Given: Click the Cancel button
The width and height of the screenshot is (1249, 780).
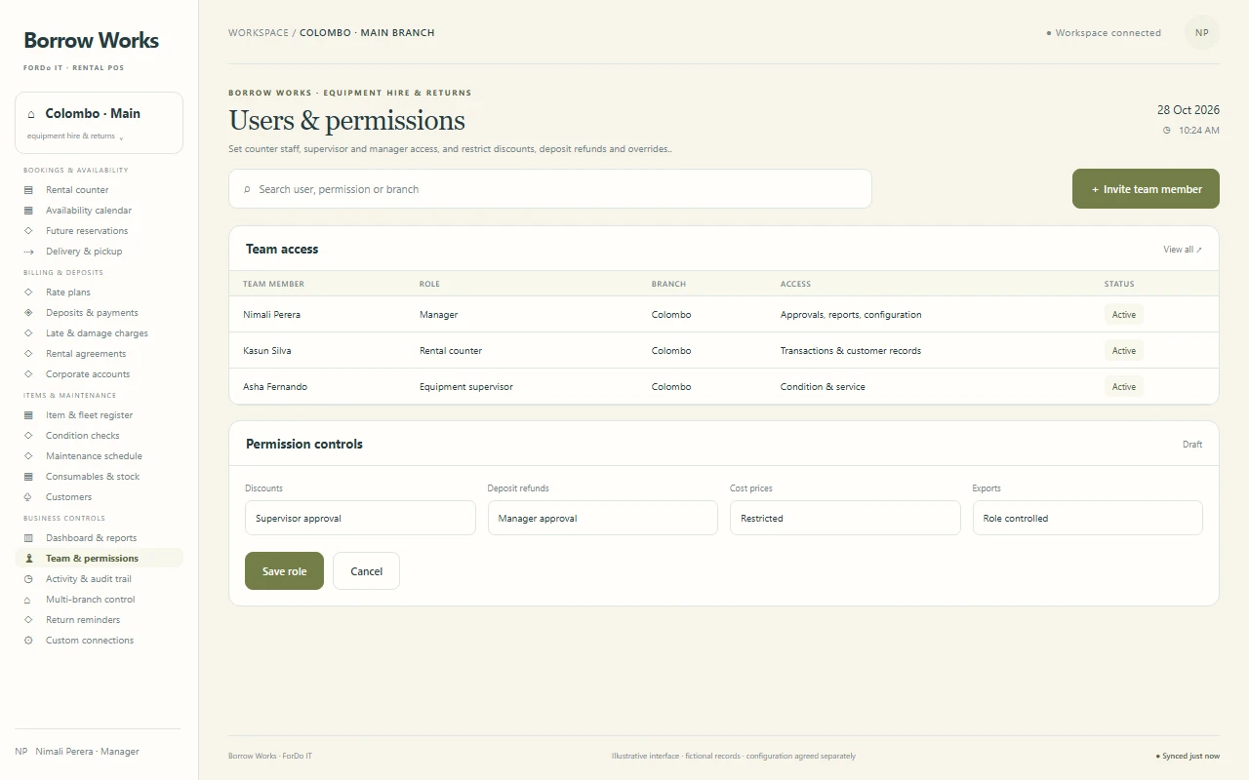Looking at the screenshot, I should [366, 571].
